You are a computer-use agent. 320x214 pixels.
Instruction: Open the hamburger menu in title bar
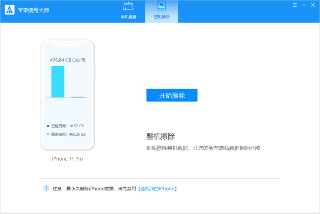tap(295, 5)
